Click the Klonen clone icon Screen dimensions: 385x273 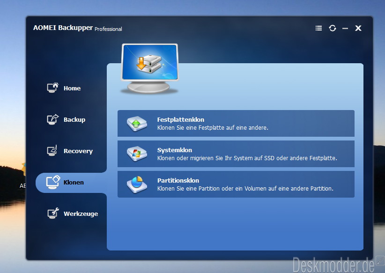tap(53, 182)
